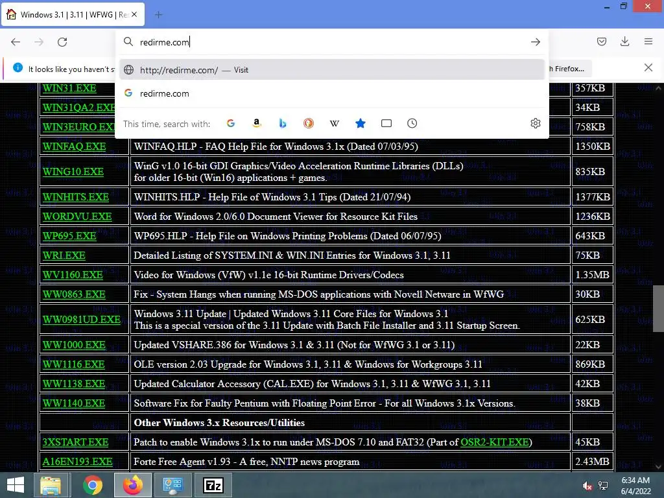Search this time with Google
Viewport: 664px width, 498px height.
pyautogui.click(x=231, y=123)
